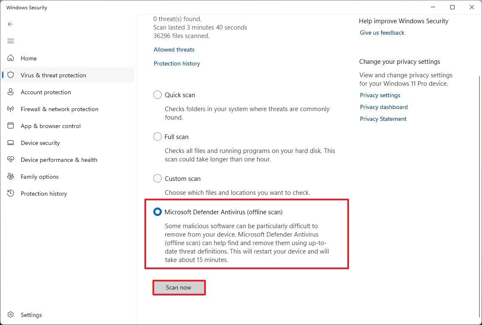Open Settings via the gear icon
482x325 pixels.
(10, 314)
